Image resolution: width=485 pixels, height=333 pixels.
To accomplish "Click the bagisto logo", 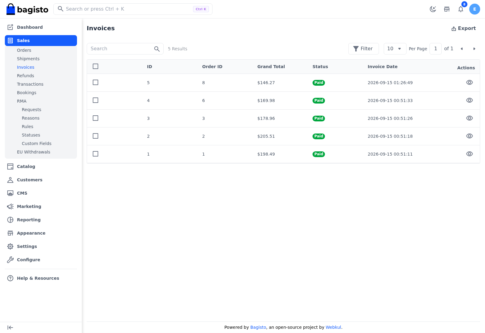I will [27, 9].
